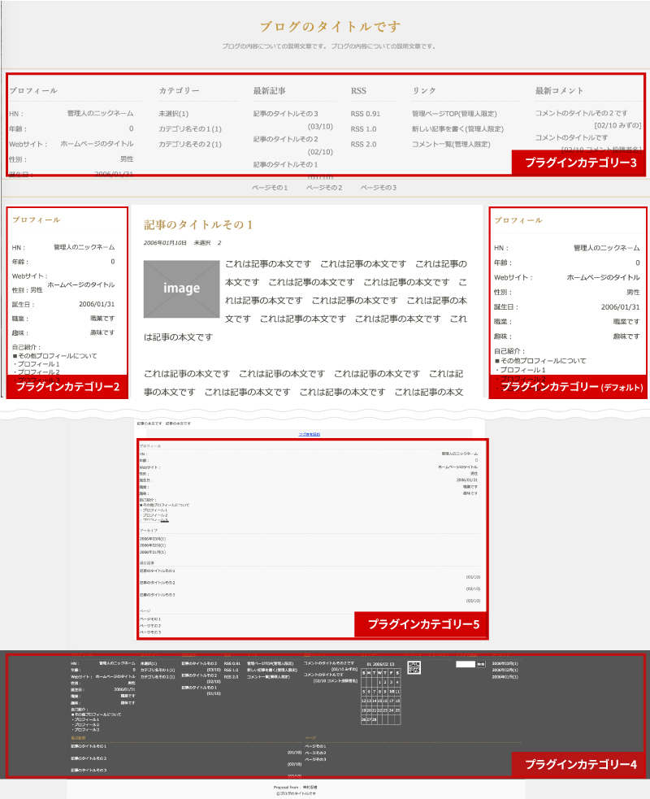Click birthday value 2006/01/31 in right sidebar

coord(621,306)
